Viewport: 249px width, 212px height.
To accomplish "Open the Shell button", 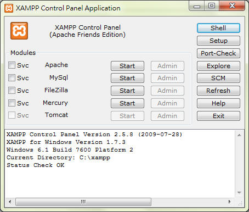I will (x=218, y=28).
